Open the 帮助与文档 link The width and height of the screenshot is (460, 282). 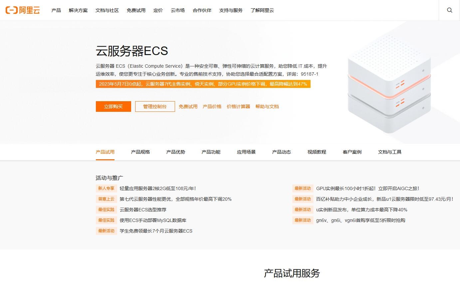click(267, 106)
